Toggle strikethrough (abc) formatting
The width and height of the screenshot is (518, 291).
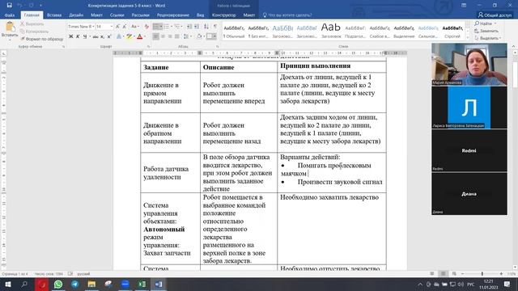[x=96, y=36]
